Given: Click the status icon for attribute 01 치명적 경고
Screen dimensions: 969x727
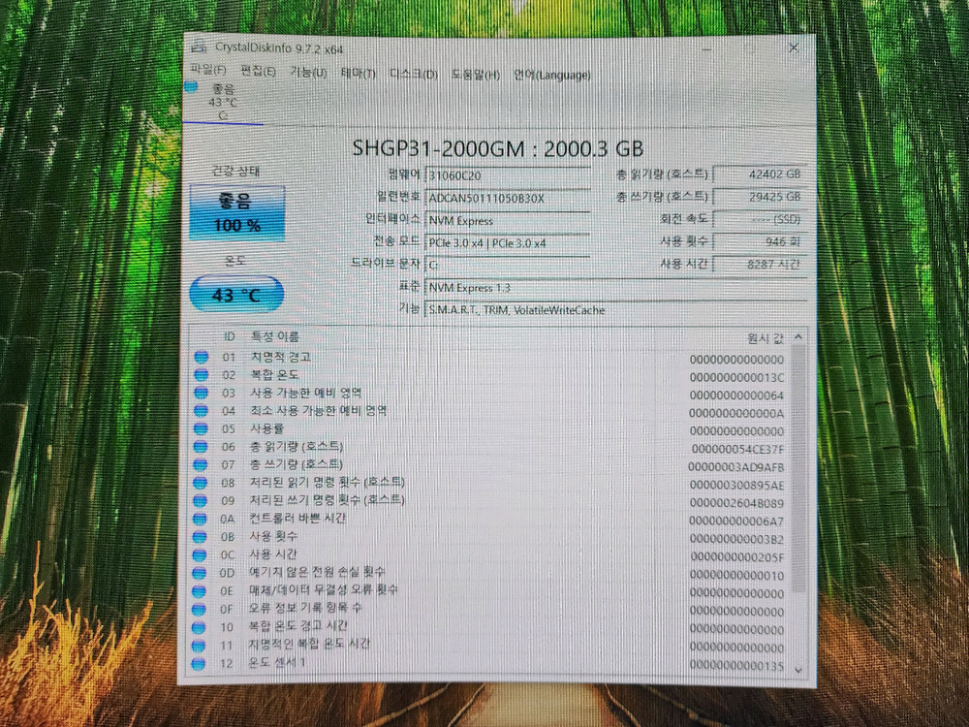Looking at the screenshot, I should (201, 357).
